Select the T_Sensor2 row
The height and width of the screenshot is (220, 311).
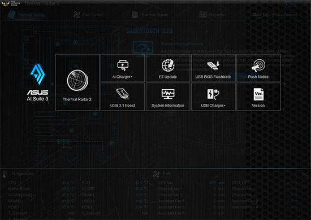pyautogui.click(x=115, y=213)
